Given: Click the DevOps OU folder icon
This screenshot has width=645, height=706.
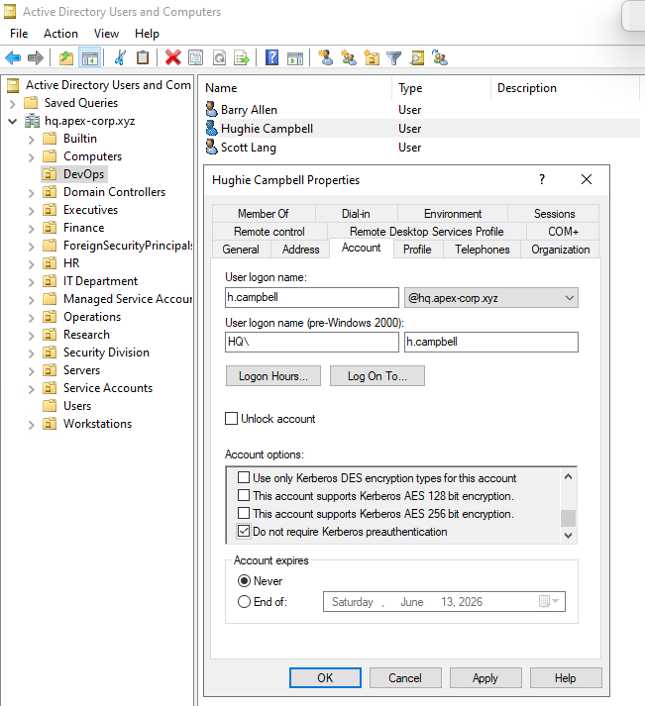Looking at the screenshot, I should (x=50, y=174).
